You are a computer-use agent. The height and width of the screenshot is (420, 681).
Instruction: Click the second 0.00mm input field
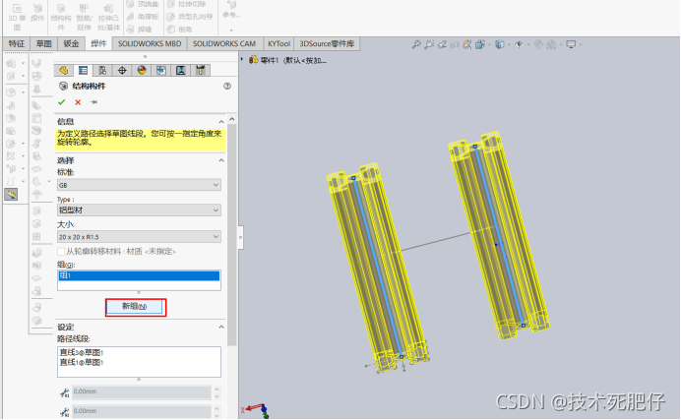(x=142, y=411)
